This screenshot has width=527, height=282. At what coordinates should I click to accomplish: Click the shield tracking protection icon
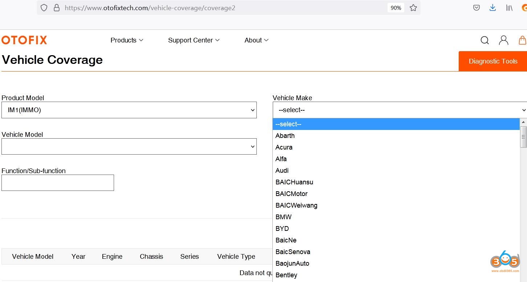click(x=44, y=8)
